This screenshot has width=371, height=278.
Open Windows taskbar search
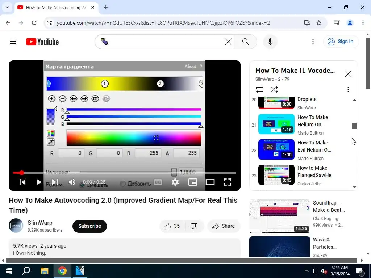pyautogui.click(x=26, y=271)
